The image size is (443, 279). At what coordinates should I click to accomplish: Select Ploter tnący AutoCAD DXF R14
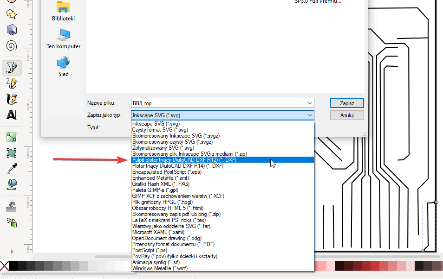(x=222, y=166)
